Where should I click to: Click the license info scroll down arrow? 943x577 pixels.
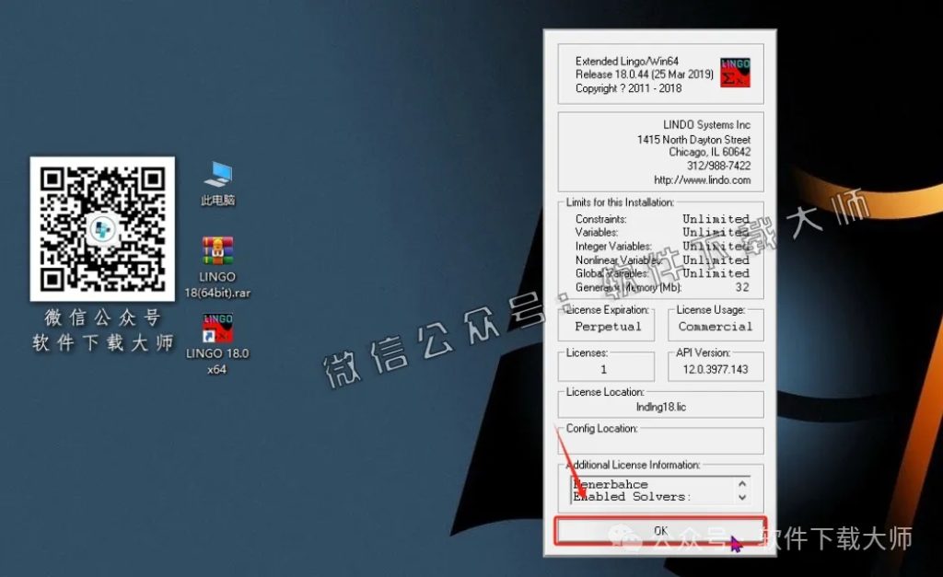click(x=742, y=497)
